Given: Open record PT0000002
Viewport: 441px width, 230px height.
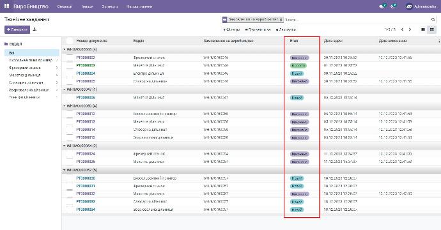Looking at the screenshot, I should click(86, 57).
